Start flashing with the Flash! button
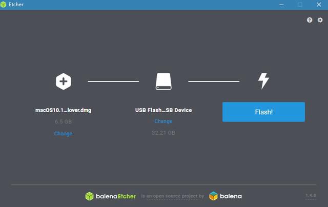The image size is (328, 207). (263, 112)
